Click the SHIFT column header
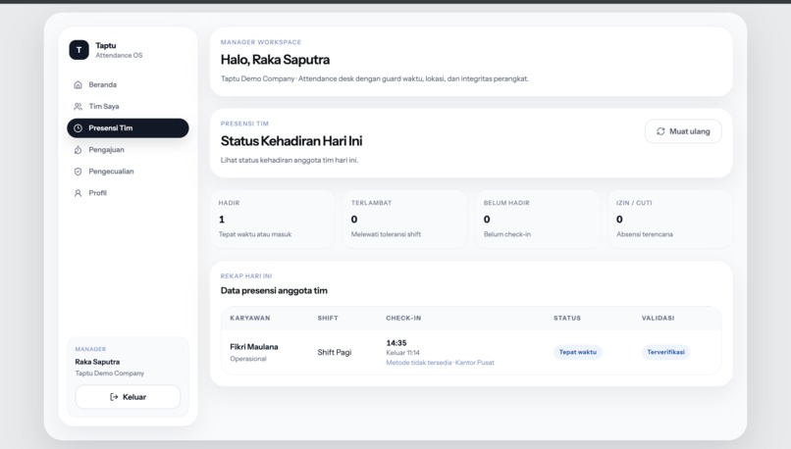 tap(328, 318)
